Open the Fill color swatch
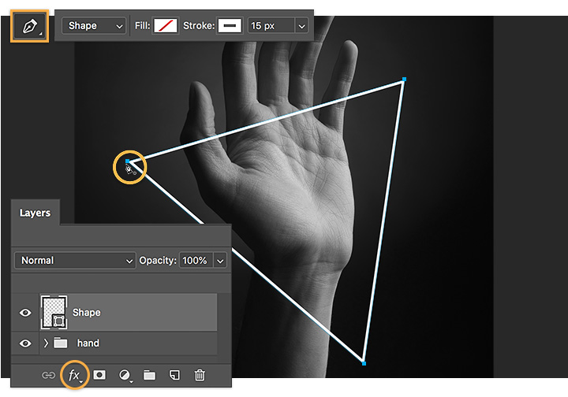 click(x=166, y=26)
